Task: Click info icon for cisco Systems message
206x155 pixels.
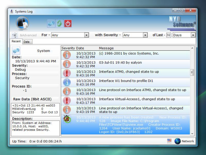Action: [x=67, y=55]
